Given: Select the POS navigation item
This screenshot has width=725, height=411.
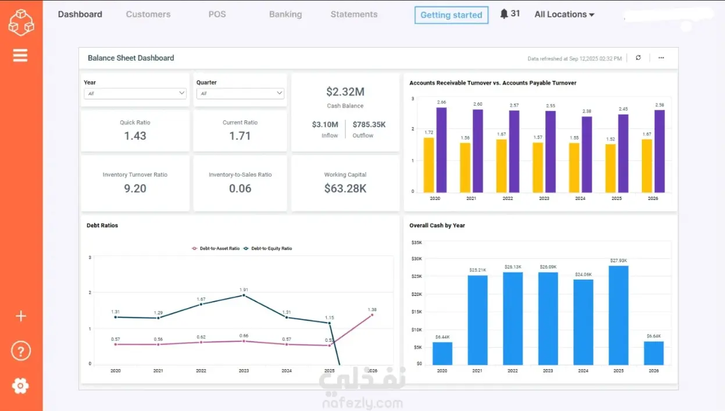Looking at the screenshot, I should point(217,15).
